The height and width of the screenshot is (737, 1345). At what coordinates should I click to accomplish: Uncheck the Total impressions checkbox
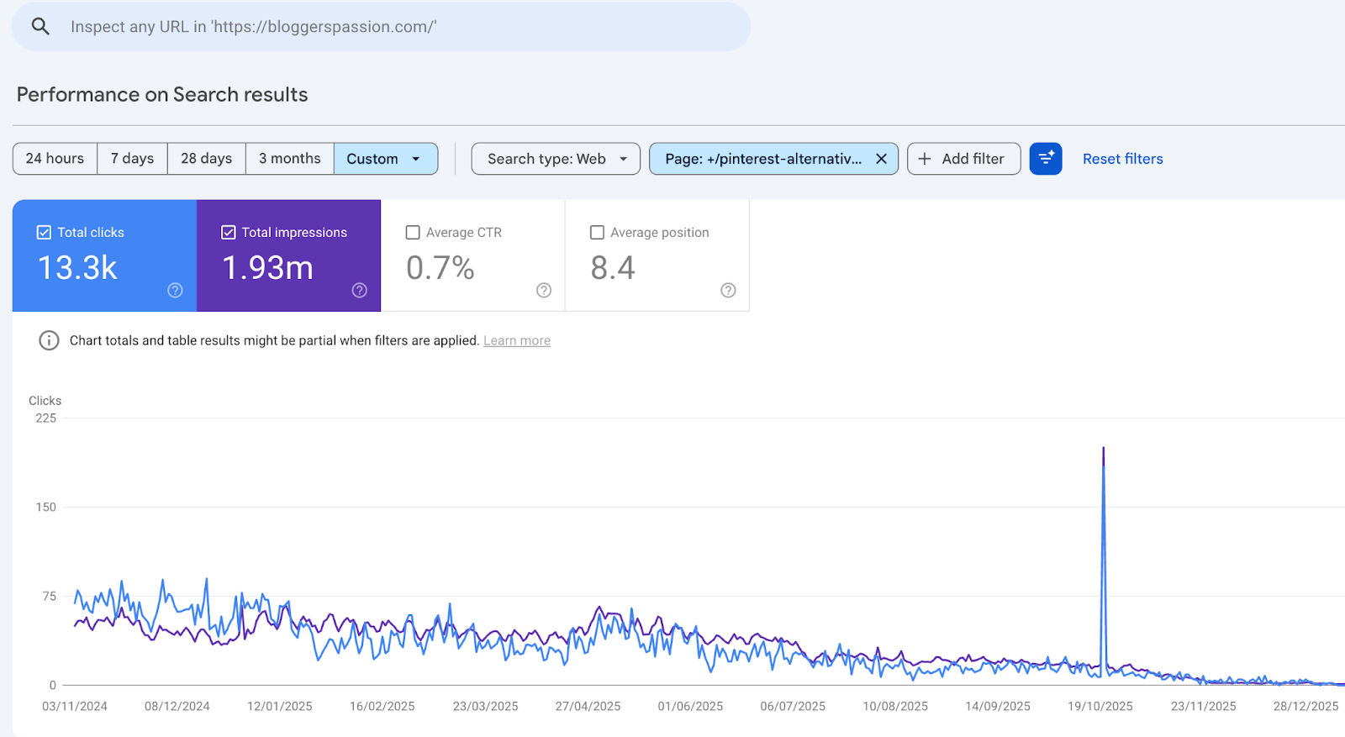pyautogui.click(x=229, y=233)
